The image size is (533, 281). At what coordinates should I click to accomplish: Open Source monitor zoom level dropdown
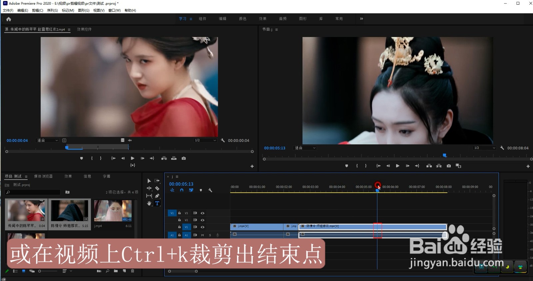[x=47, y=140]
